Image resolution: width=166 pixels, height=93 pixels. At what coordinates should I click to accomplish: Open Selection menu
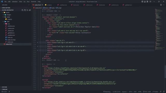[15, 2]
